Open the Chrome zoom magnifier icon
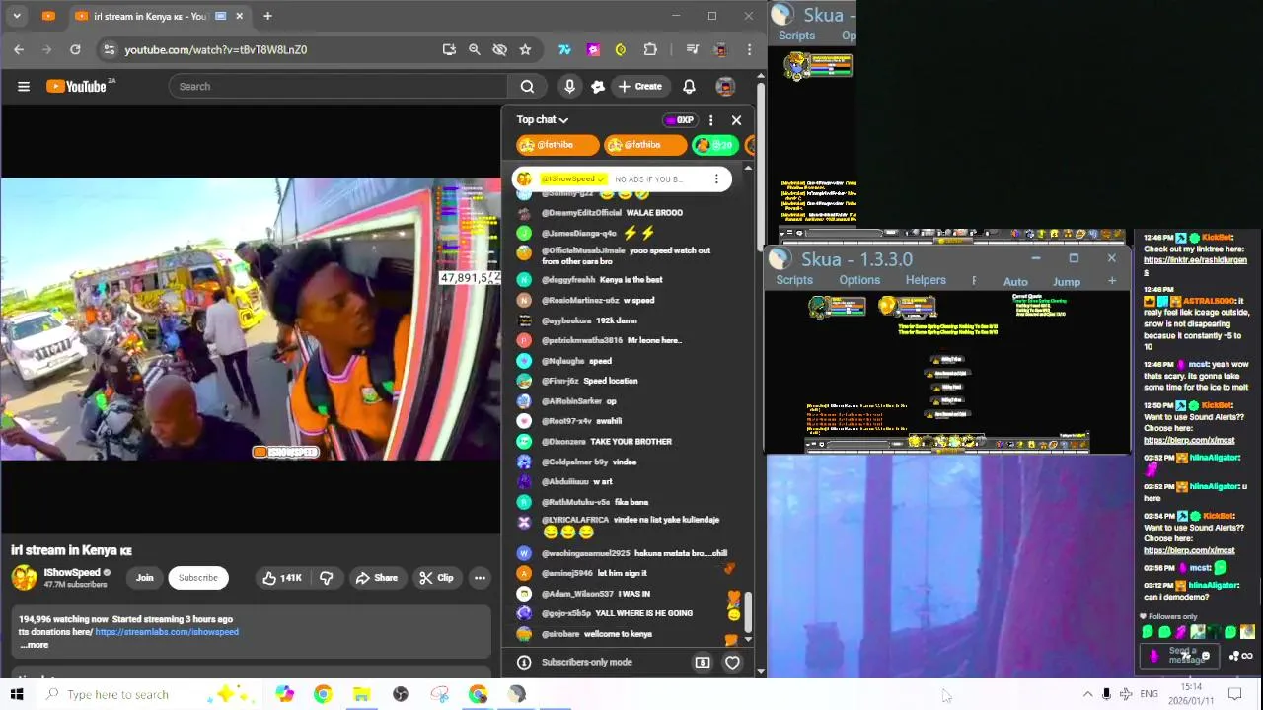 475,49
